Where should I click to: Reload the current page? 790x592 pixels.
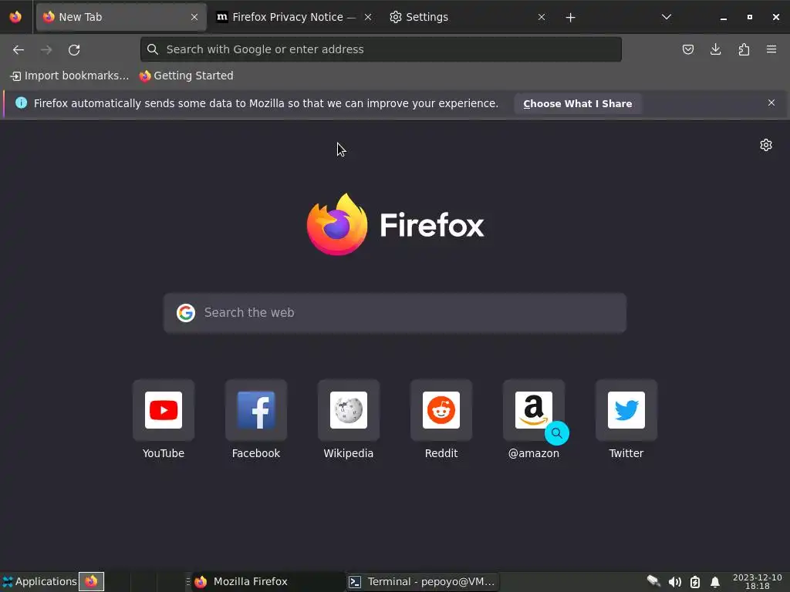pos(74,49)
